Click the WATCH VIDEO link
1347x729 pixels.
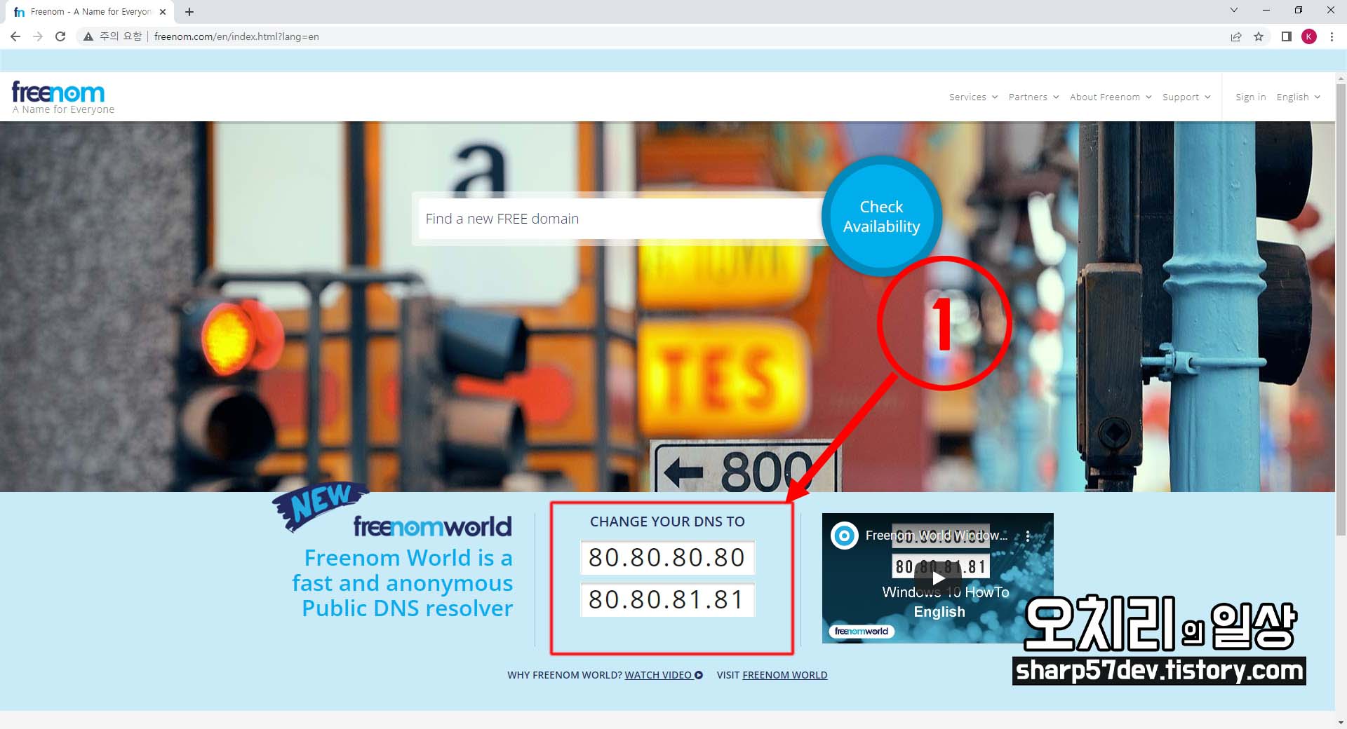coord(664,675)
